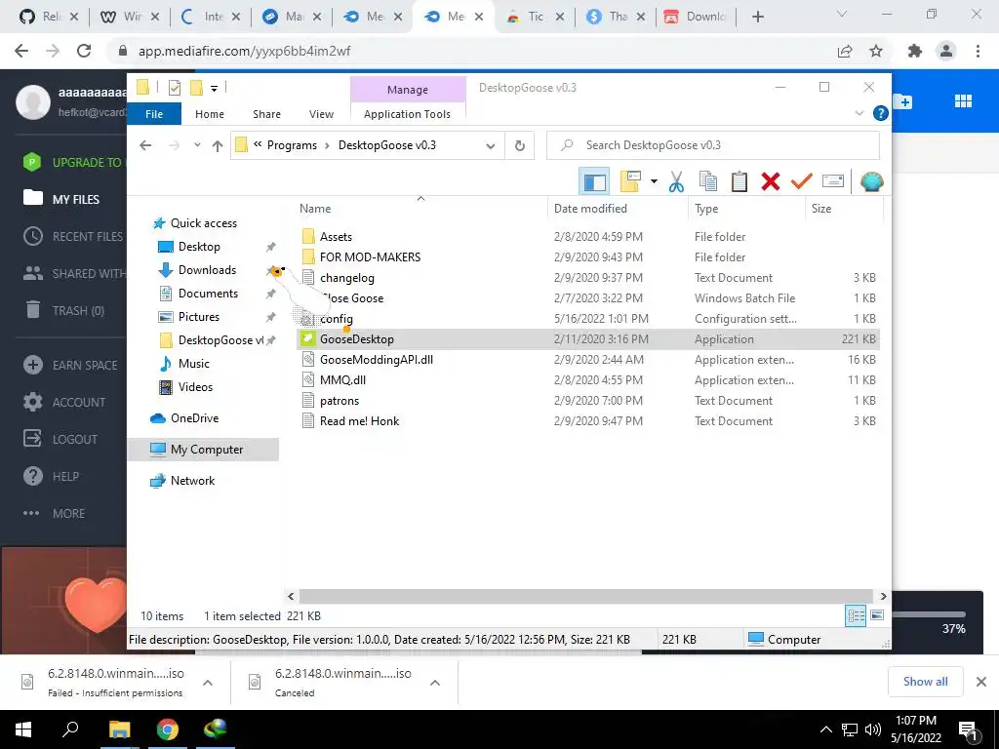
Task: Open File Explorer from the taskbar
Action: click(119, 729)
